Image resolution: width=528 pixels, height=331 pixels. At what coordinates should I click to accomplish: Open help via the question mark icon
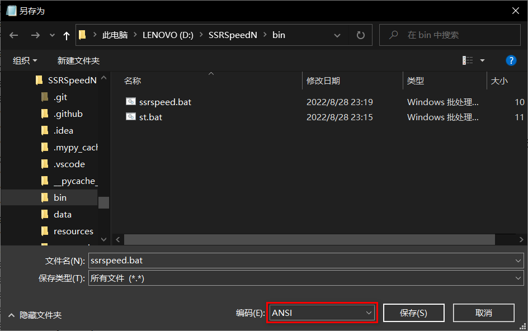[511, 60]
